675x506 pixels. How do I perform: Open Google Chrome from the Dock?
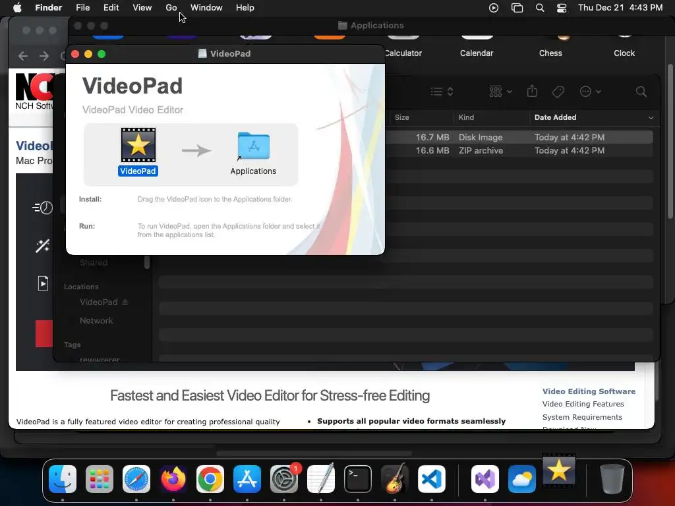(x=210, y=479)
